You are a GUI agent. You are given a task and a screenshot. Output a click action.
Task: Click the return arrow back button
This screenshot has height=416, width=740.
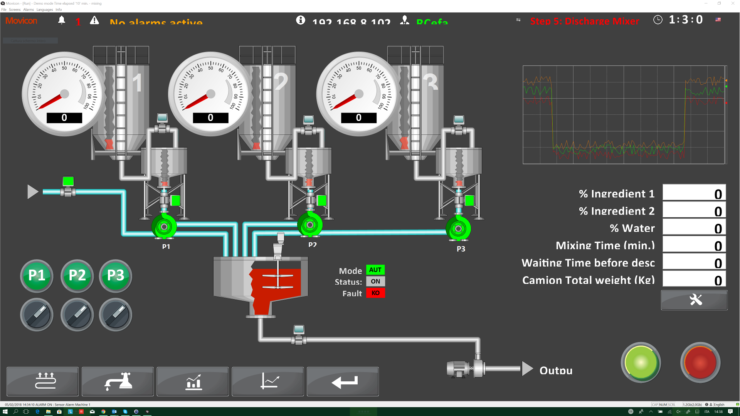click(x=343, y=381)
